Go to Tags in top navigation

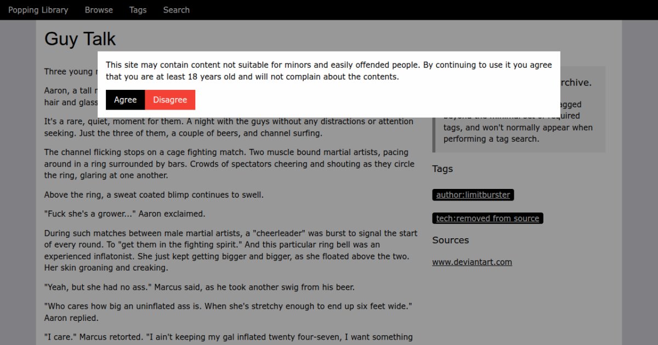click(x=138, y=10)
